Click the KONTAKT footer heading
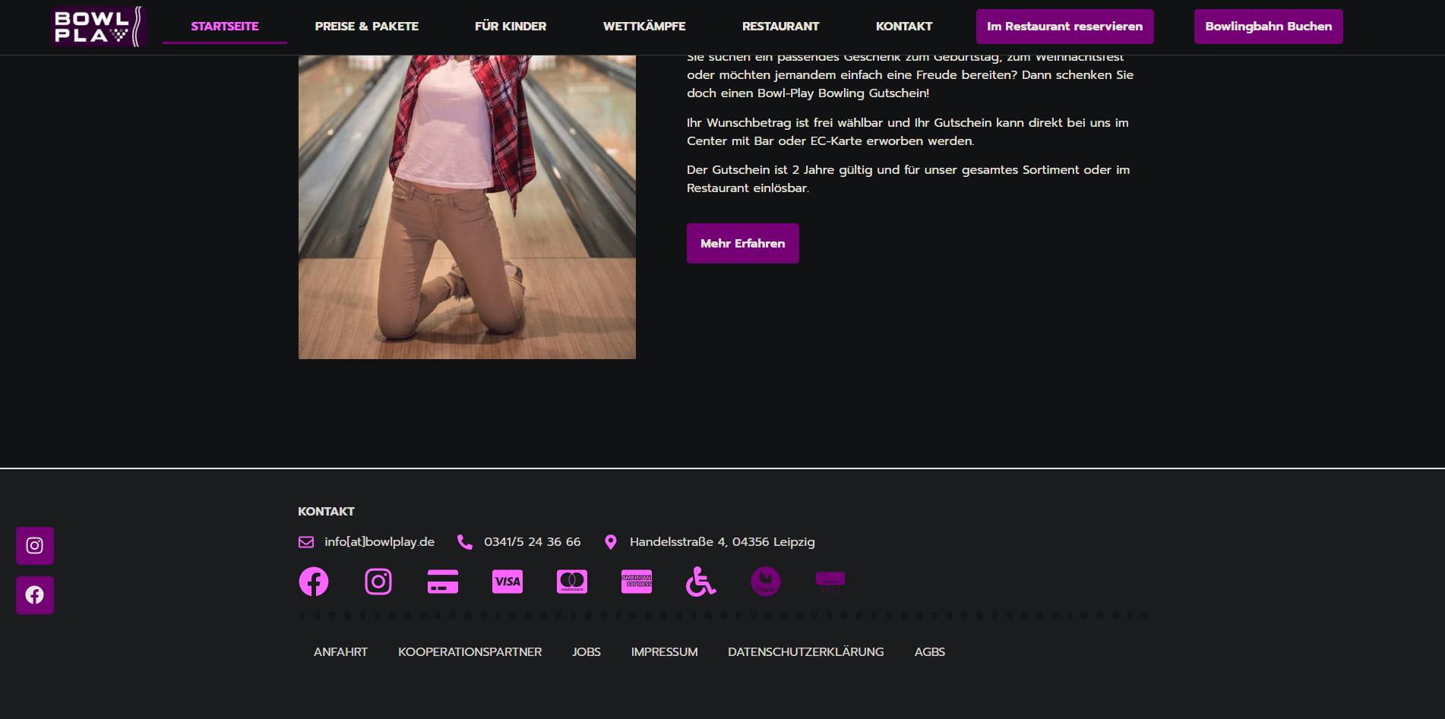Screen dimensions: 1445x719 point(326,512)
